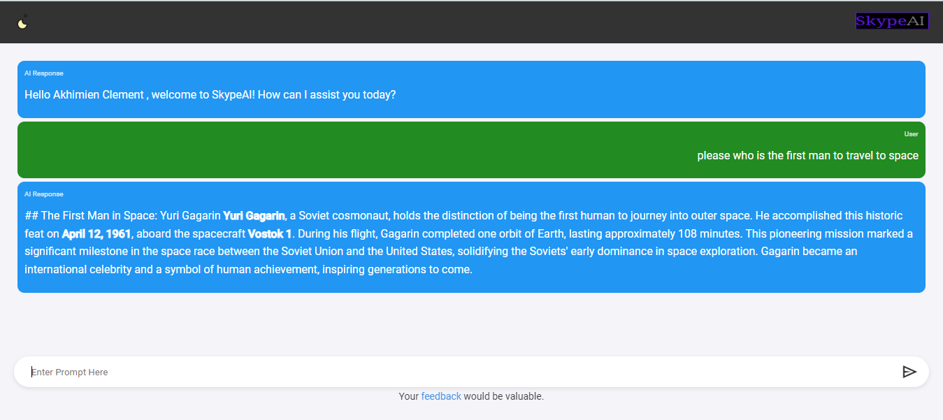Viewport: 943px width, 420px height.
Task: Click the bold 'April 12, 1961' date
Action: tap(96, 233)
